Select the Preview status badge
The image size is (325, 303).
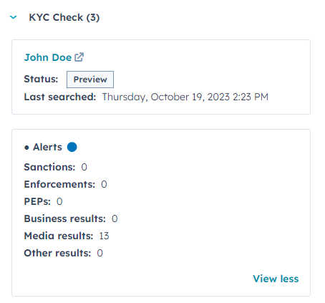coord(90,80)
